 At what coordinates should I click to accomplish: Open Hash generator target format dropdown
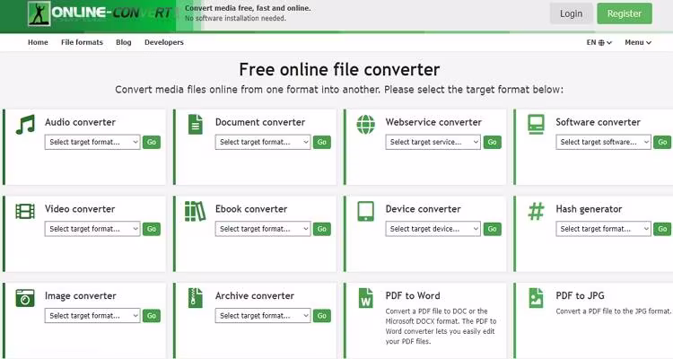(603, 229)
